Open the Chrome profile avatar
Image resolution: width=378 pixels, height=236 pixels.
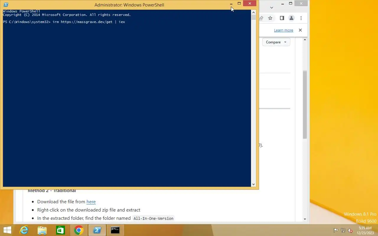291,18
